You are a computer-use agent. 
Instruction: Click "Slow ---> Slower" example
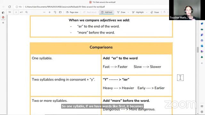(x=147, y=67)
